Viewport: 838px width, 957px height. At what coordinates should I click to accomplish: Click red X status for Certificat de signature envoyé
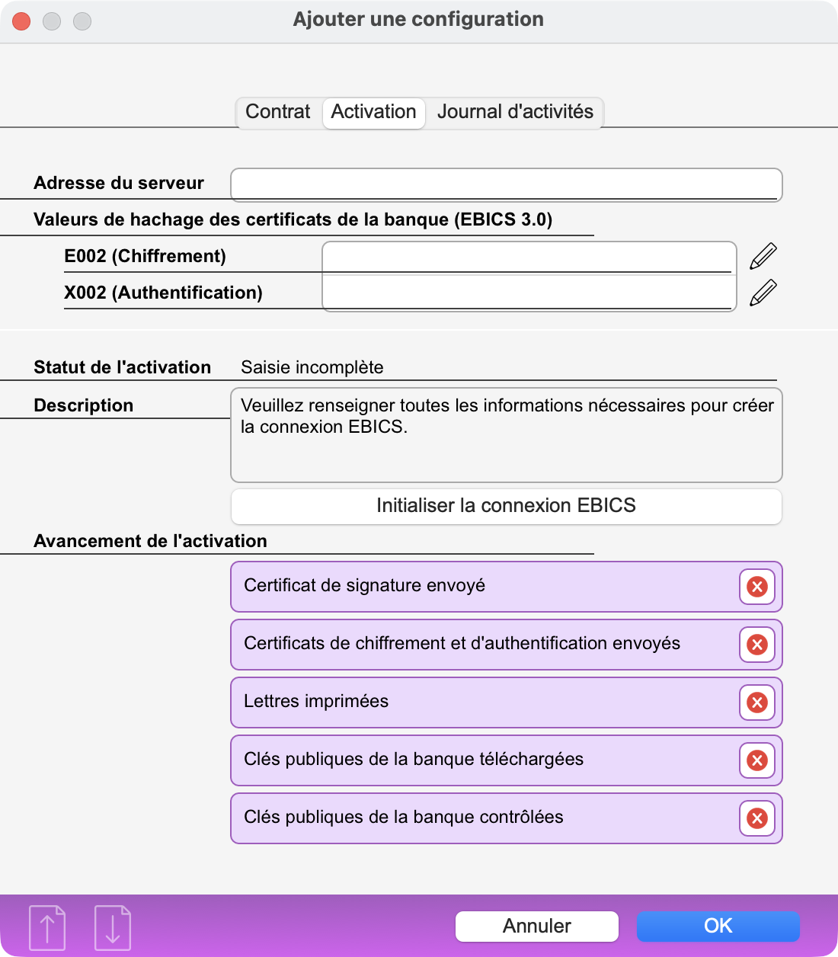point(756,587)
